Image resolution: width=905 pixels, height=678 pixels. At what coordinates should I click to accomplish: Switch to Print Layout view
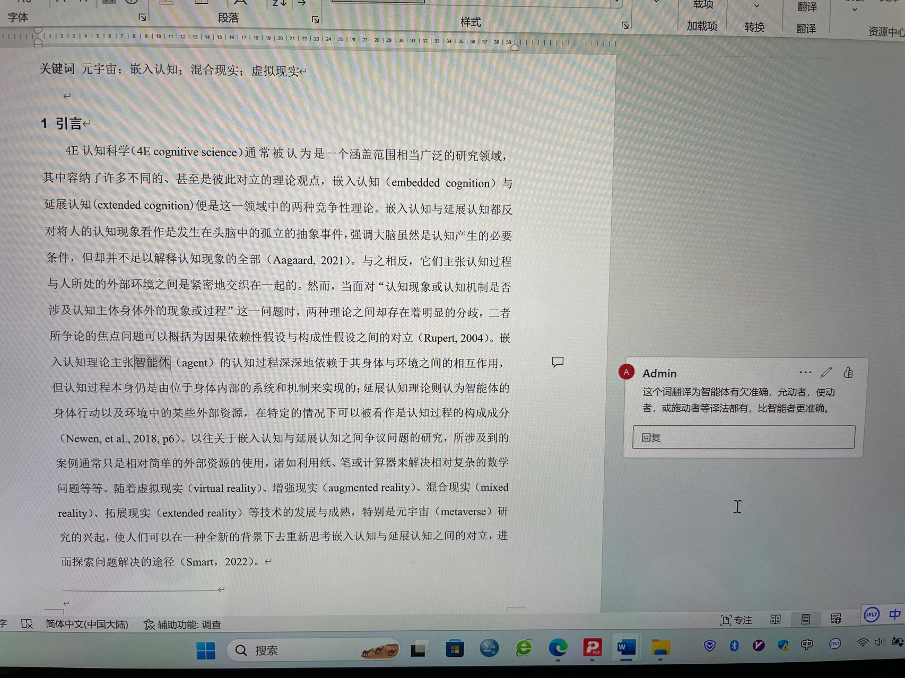tap(805, 619)
